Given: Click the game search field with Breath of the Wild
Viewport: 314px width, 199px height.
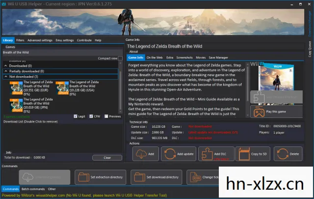Looking at the screenshot, I should pyautogui.click(x=62, y=53).
